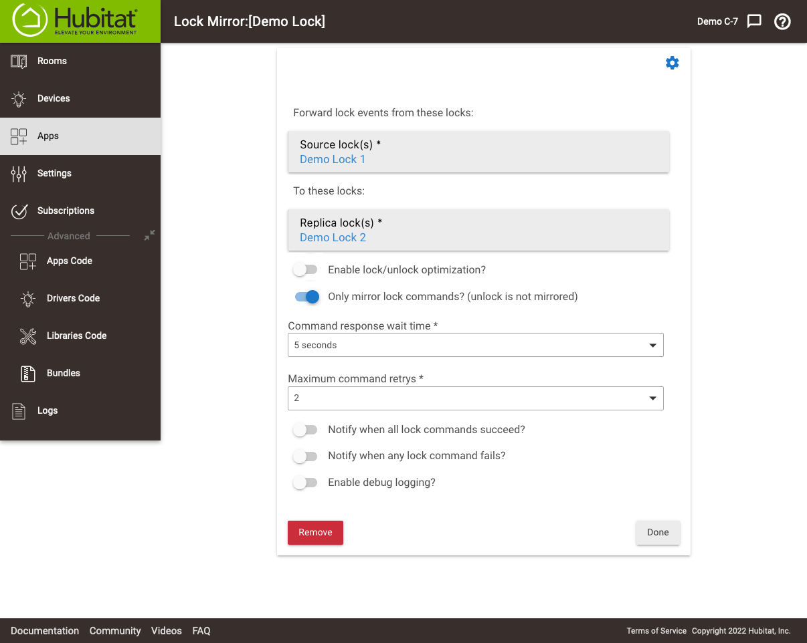The image size is (807, 643).
Task: Click the Bundles zip file icon
Action: pos(28,374)
